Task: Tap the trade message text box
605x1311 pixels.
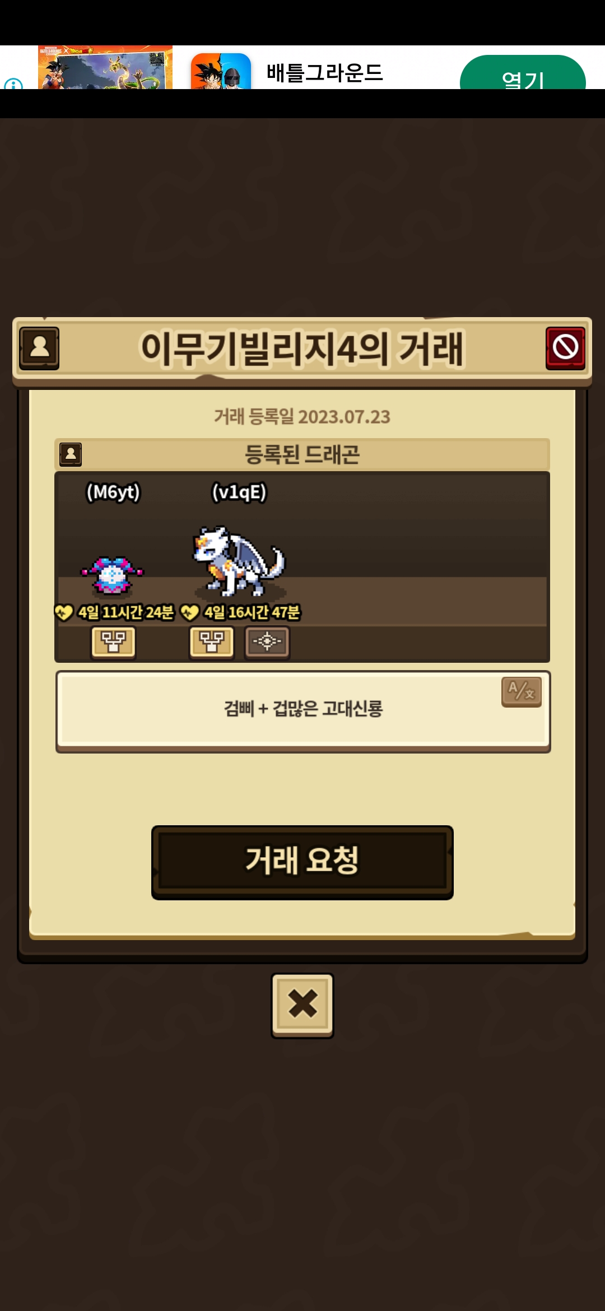Action: [x=303, y=711]
